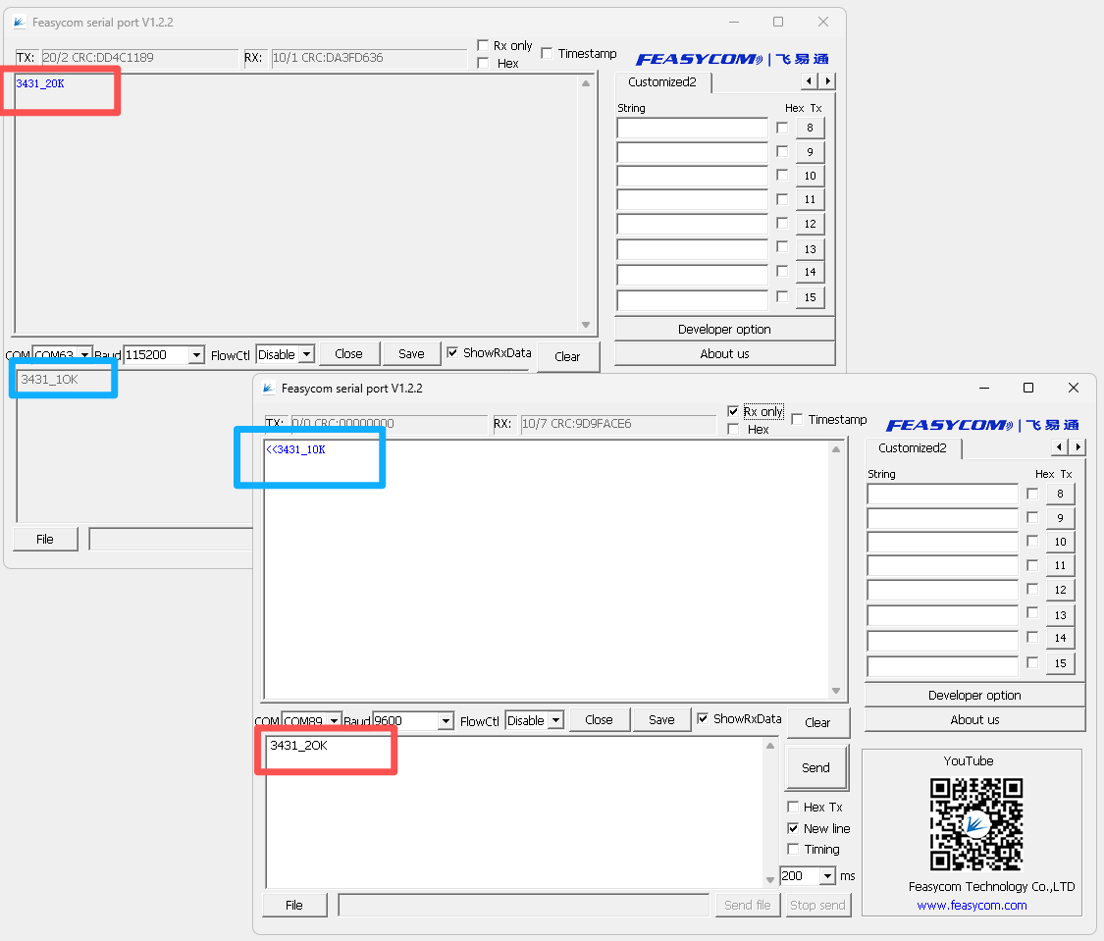
Task: Click the Feasycom logo in the top window
Action: click(x=732, y=58)
